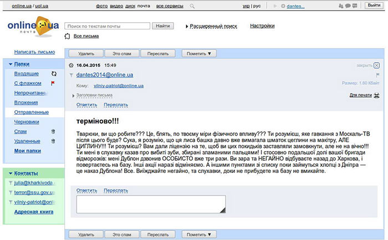Open the Отправленные folder
Image resolution: width=388 pixels, height=240 pixels.
[x=32, y=113]
